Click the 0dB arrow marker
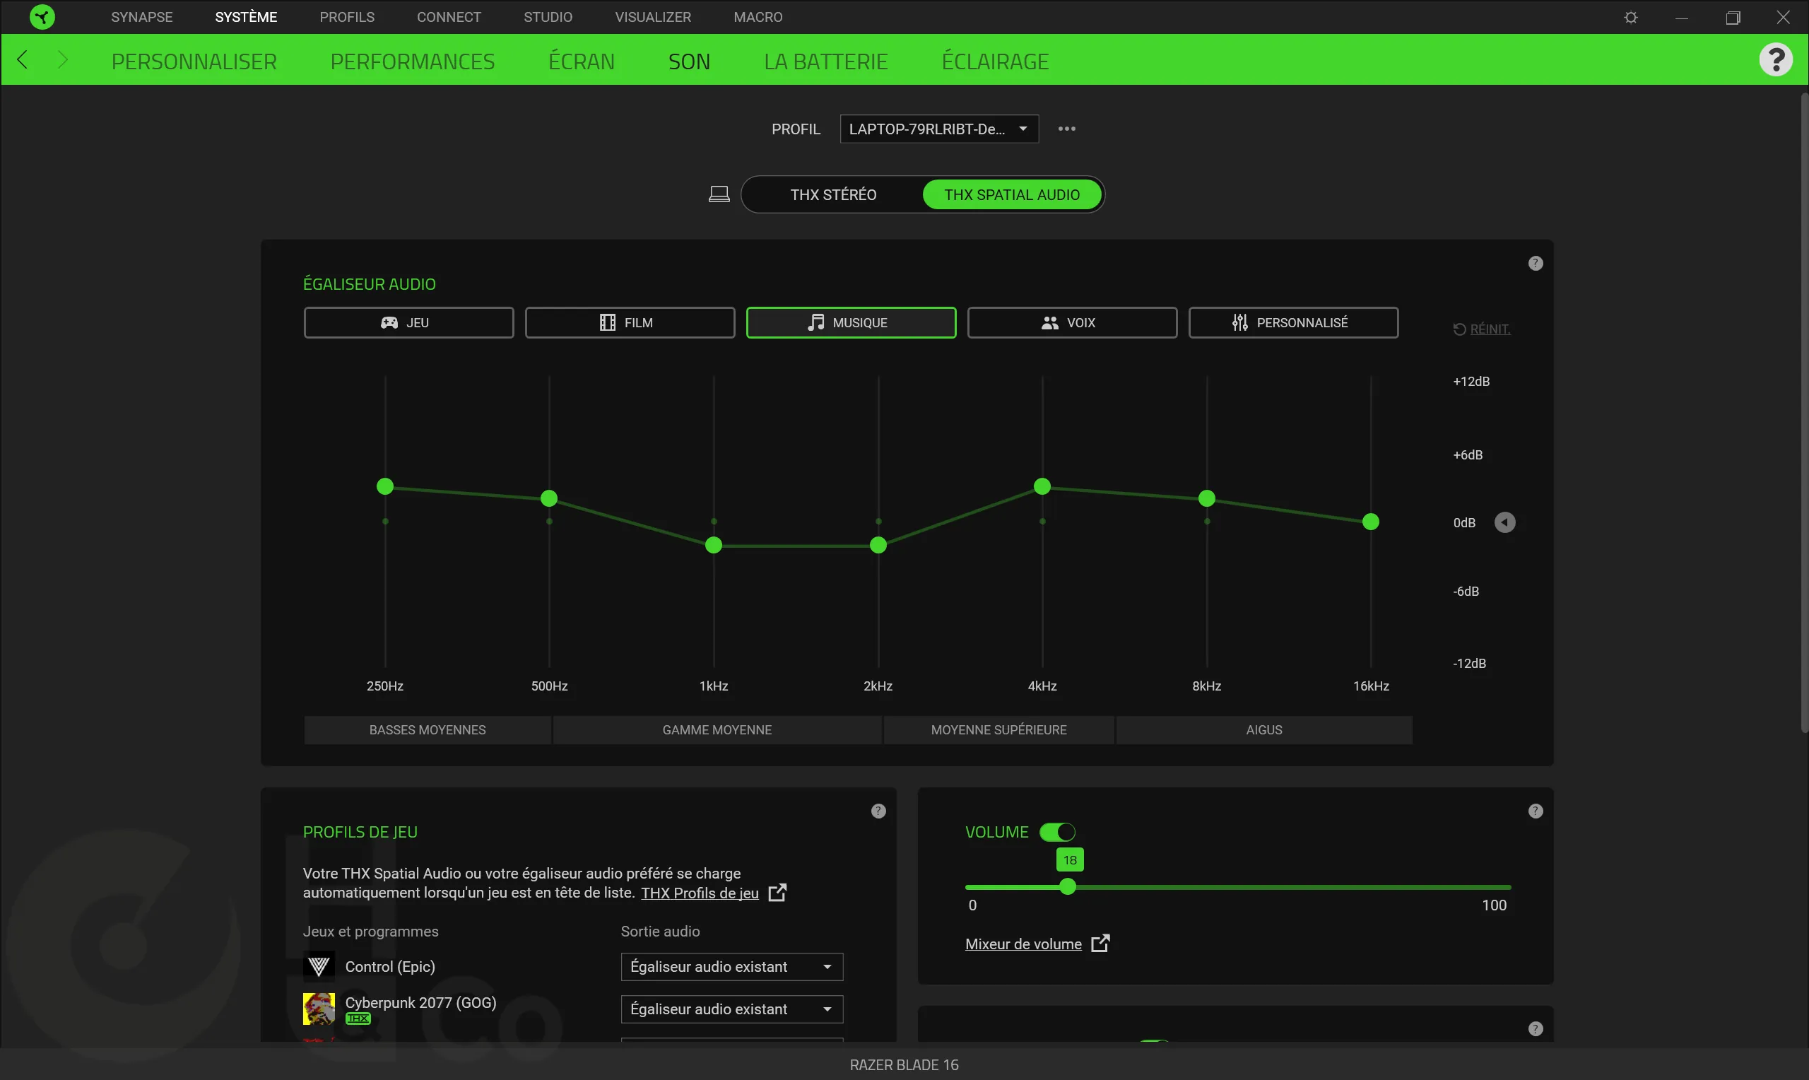Image resolution: width=1809 pixels, height=1080 pixels. 1504,522
